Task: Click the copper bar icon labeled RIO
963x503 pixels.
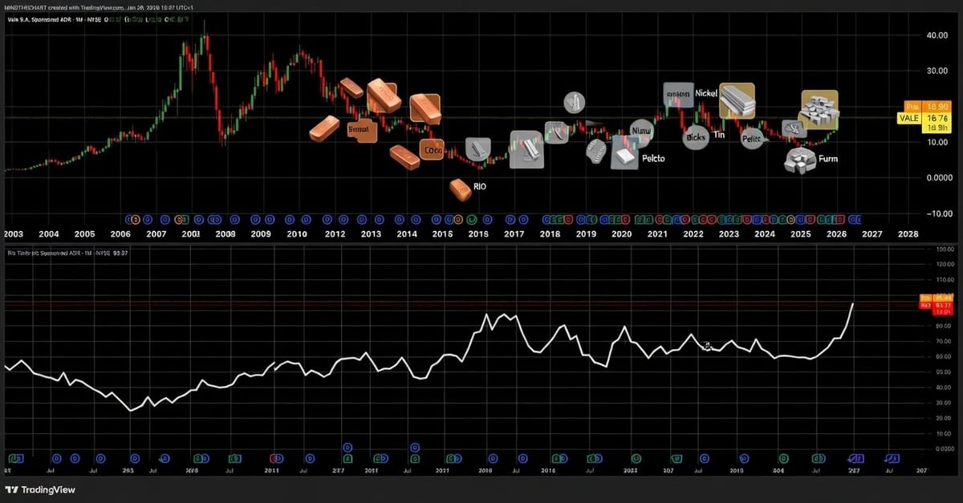Action: tap(461, 189)
